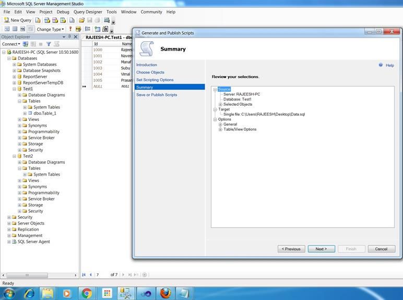Click the record number input field
The height and width of the screenshot is (300, 403).
[102, 274]
